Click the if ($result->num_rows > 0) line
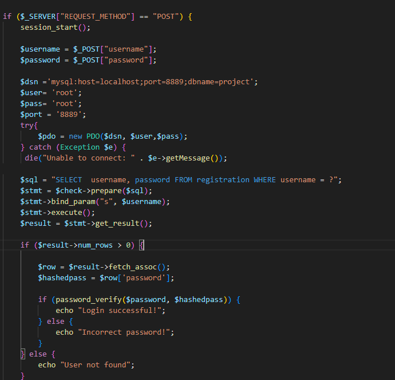The width and height of the screenshot is (395, 380). click(x=82, y=245)
